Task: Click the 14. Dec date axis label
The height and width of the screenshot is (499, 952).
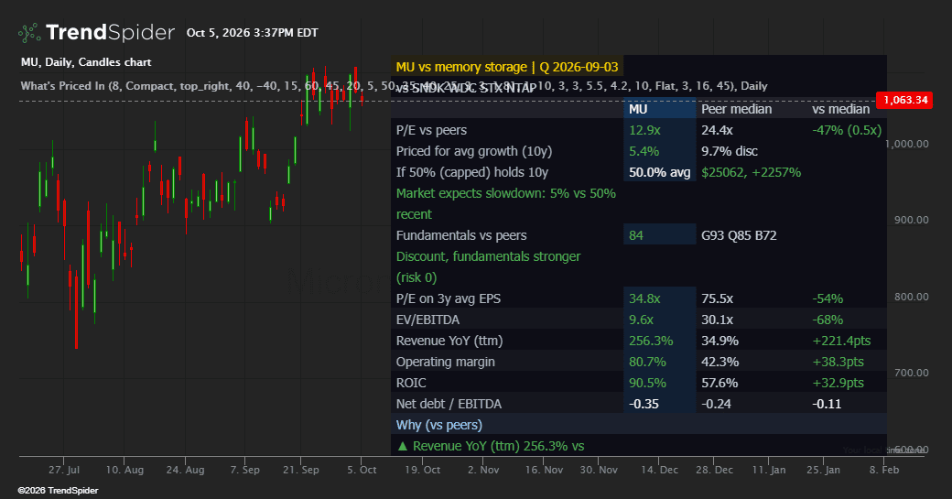Action: 659,470
